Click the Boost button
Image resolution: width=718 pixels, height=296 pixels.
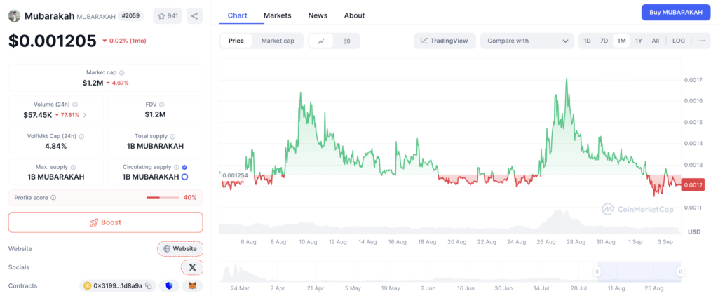105,222
